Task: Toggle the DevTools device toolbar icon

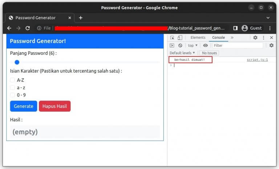Action: [180, 38]
